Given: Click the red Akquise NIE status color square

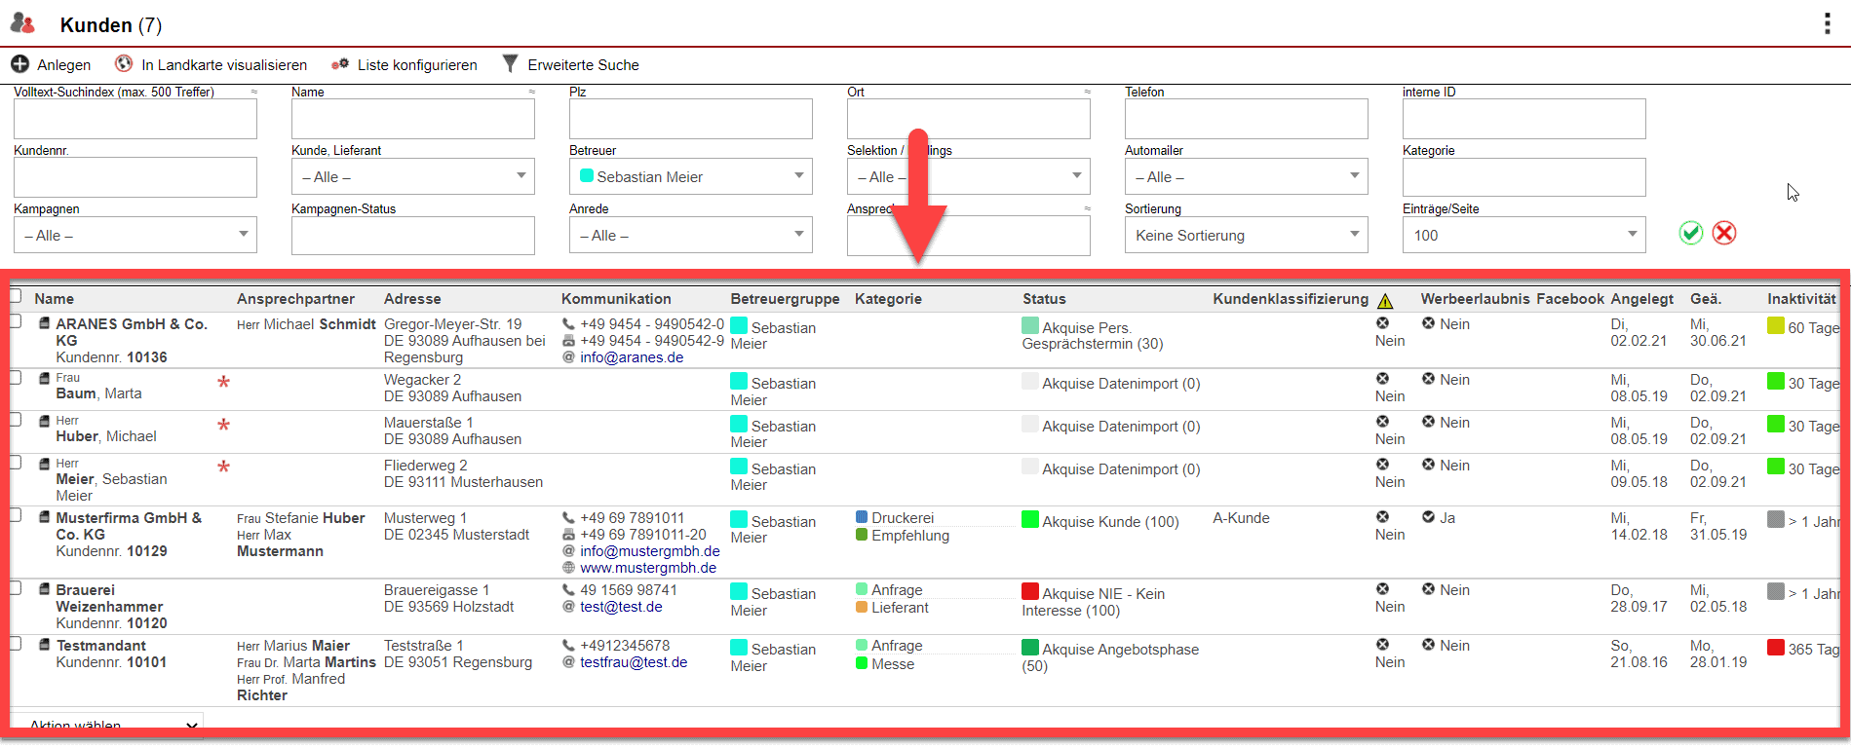Looking at the screenshot, I should point(1030,591).
